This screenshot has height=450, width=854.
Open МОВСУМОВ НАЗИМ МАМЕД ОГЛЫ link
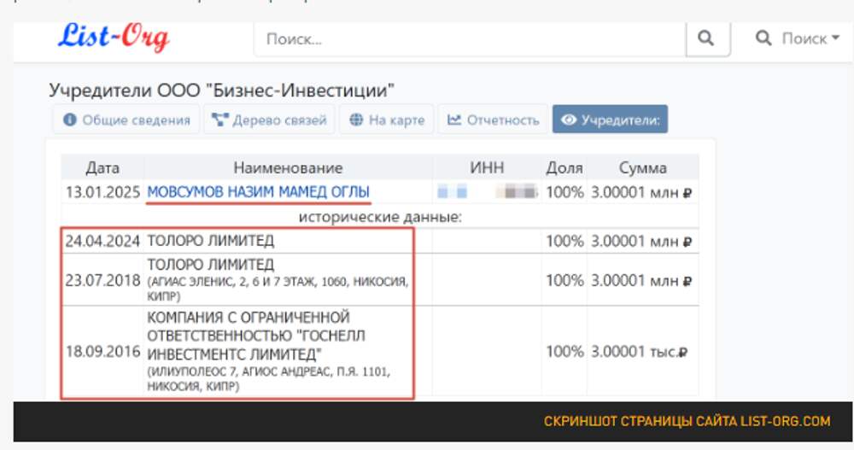click(258, 192)
